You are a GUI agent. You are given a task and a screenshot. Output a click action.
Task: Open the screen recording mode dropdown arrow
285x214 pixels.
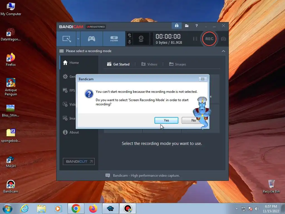tap(78, 39)
